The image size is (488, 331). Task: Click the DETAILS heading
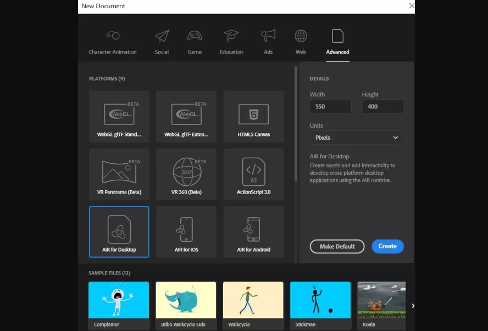coord(319,78)
